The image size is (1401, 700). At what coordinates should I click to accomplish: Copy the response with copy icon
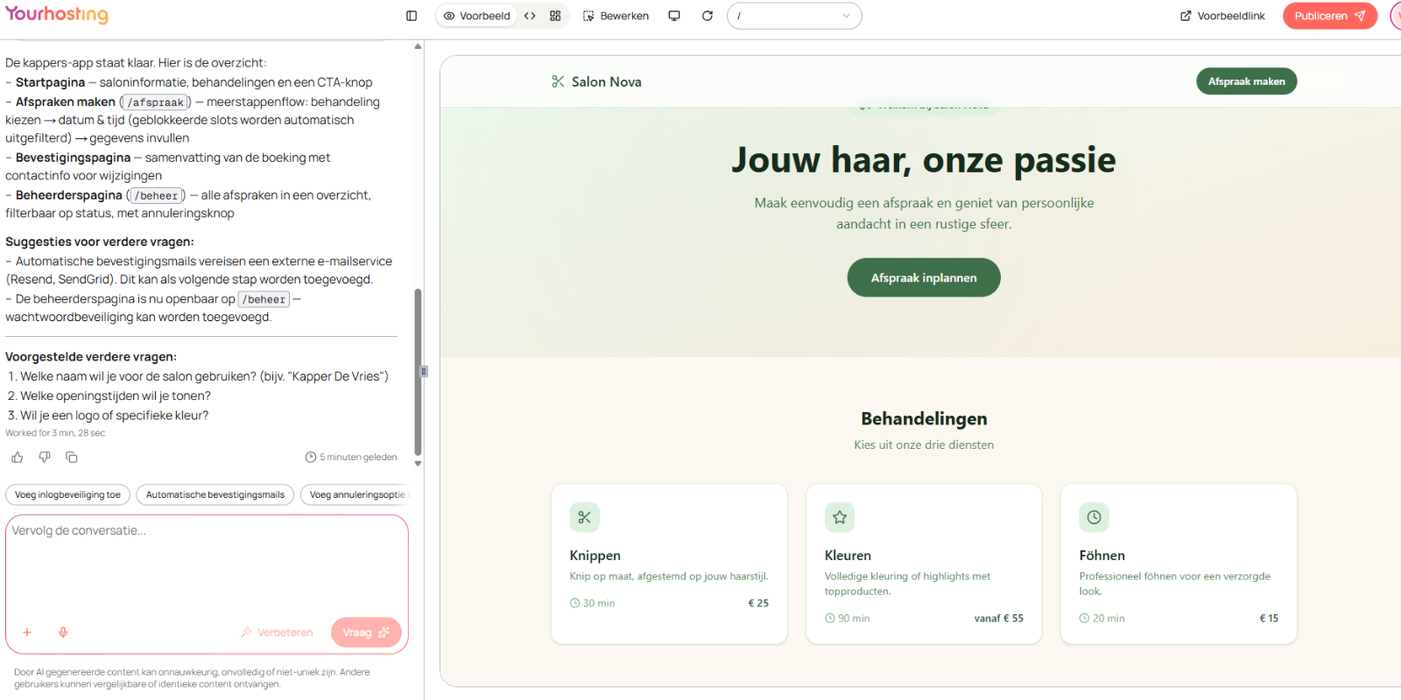(72, 458)
